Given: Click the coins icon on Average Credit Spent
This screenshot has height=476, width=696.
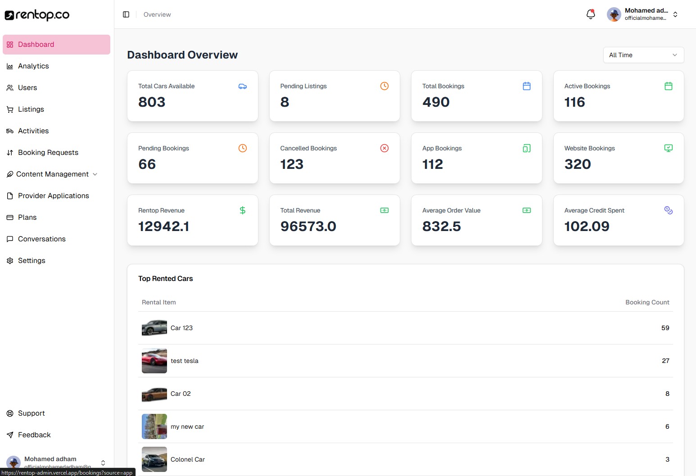Looking at the screenshot, I should [x=668, y=210].
